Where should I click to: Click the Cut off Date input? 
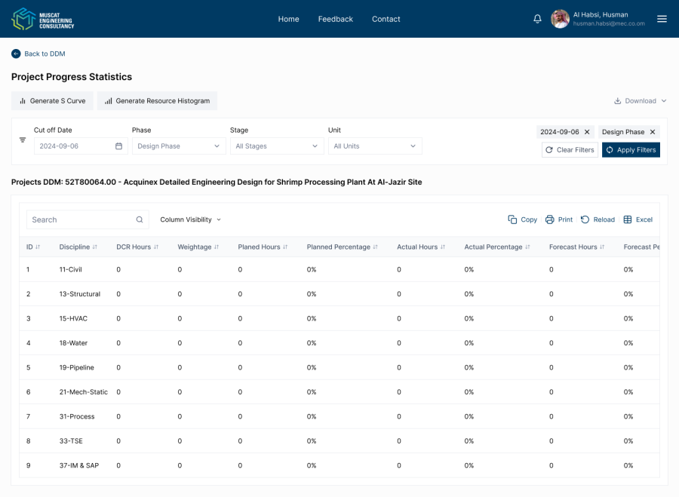tap(81, 146)
